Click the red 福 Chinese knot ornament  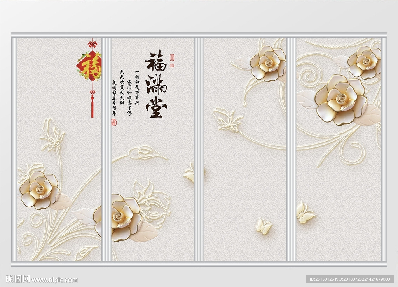90,78
